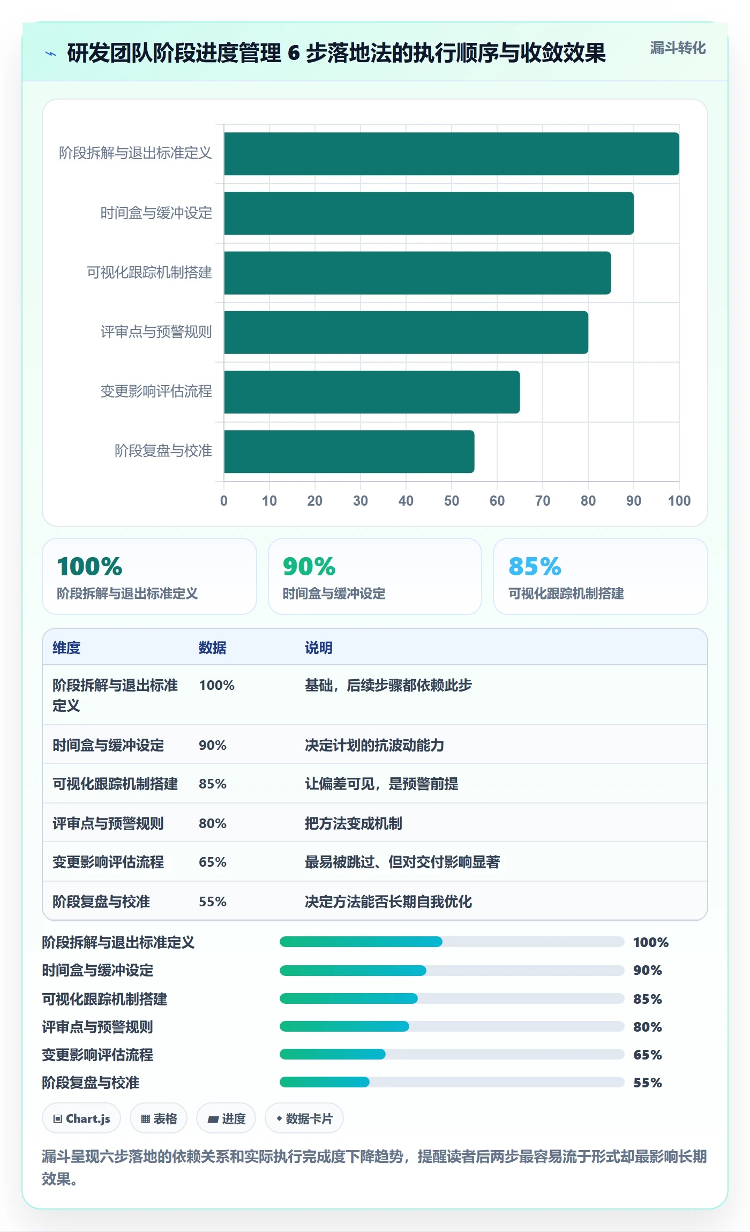Click the 可视化跟踪机制搭建 chart bar

click(x=417, y=273)
